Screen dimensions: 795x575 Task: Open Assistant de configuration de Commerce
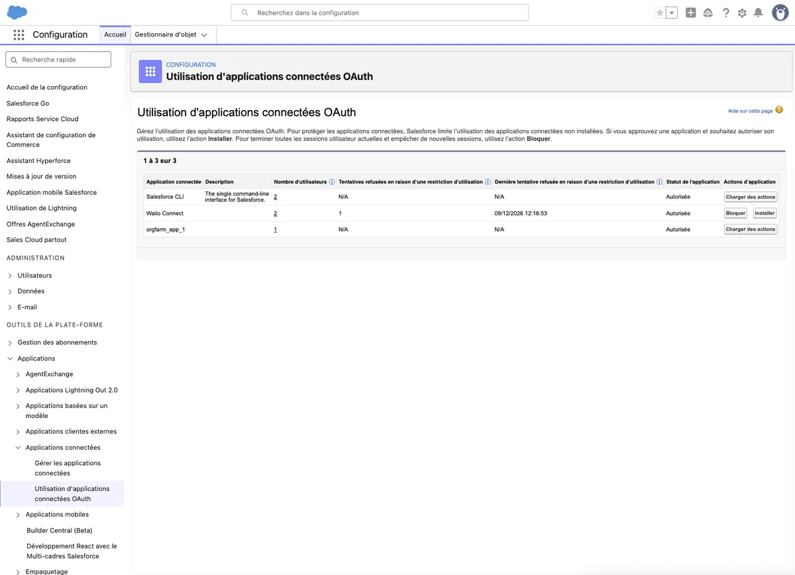click(x=51, y=140)
